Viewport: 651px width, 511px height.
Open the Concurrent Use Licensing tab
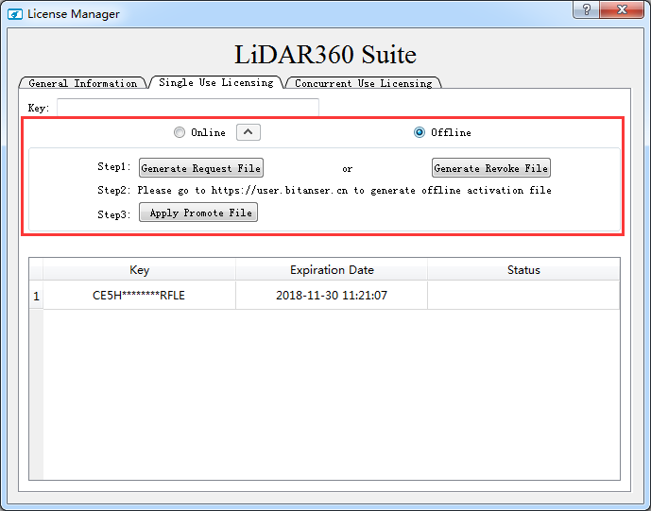(x=363, y=83)
